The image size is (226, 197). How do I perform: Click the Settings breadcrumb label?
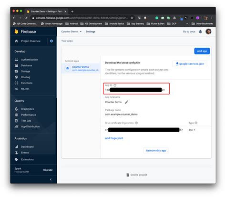point(91,31)
